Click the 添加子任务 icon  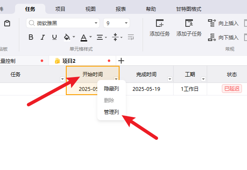coord(189,23)
